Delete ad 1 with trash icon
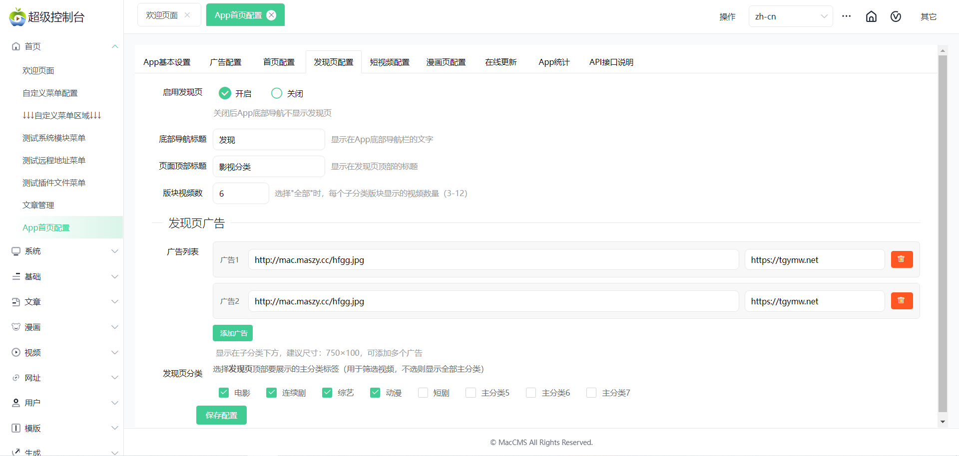Screen dimensions: 959x456 [902, 259]
